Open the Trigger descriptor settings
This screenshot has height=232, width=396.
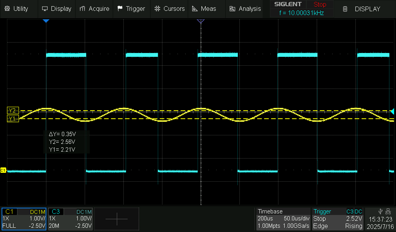(338, 218)
